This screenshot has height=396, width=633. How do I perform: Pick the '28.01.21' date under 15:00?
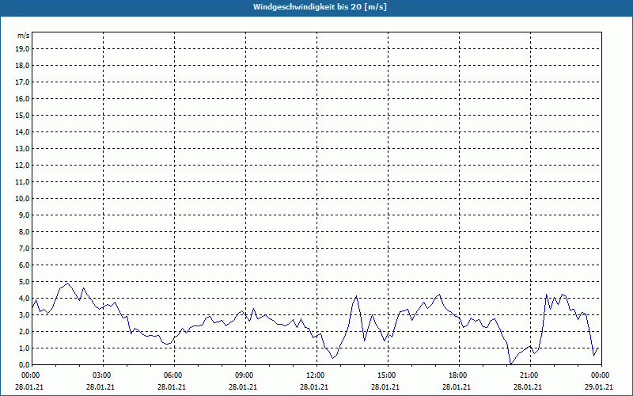coord(385,386)
